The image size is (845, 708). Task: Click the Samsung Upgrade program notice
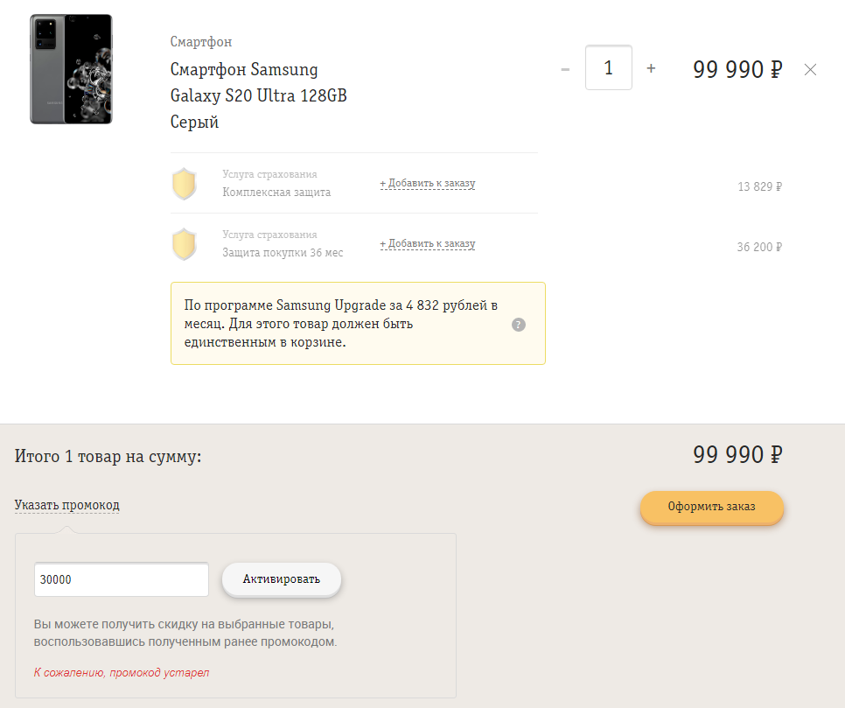tap(358, 324)
